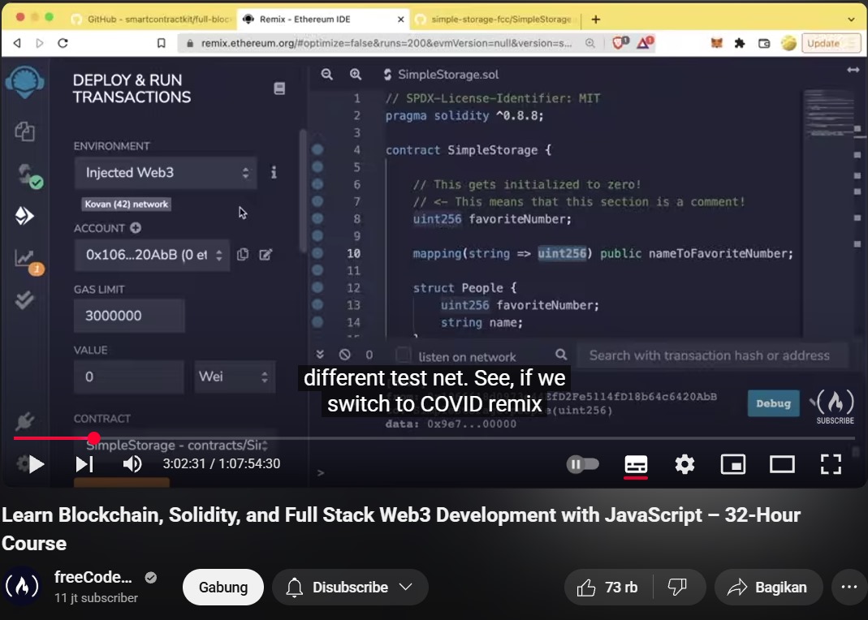Skip to next video

(84, 464)
